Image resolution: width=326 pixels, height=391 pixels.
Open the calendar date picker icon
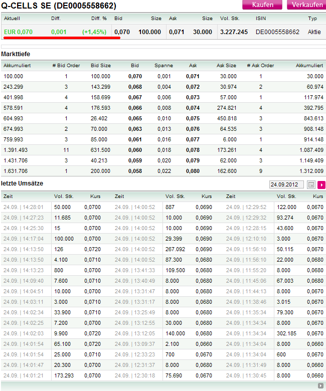[x=311, y=185]
